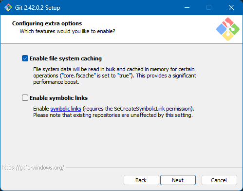Click the 'Enable symbolic links' bold label

tap(58, 98)
